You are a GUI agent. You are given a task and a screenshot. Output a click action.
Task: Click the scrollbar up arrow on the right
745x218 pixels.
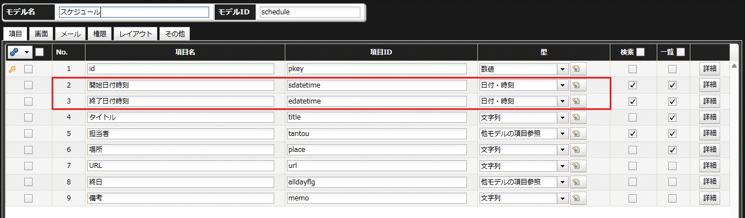pyautogui.click(x=734, y=66)
